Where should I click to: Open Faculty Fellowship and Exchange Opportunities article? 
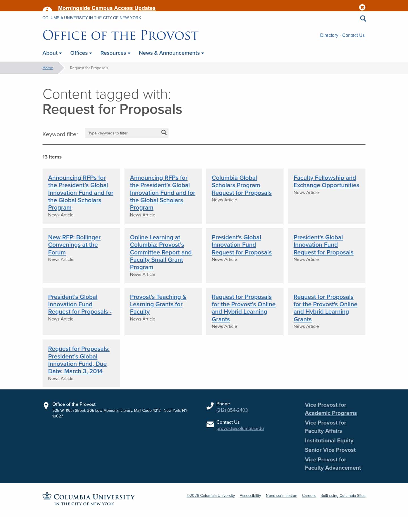pyautogui.click(x=326, y=182)
